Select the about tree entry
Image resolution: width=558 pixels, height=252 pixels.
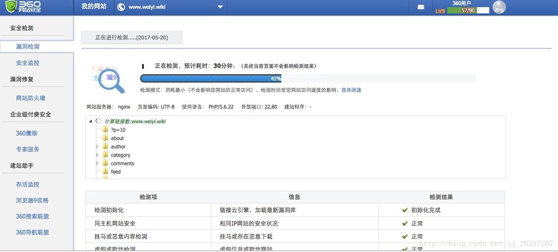(x=117, y=138)
